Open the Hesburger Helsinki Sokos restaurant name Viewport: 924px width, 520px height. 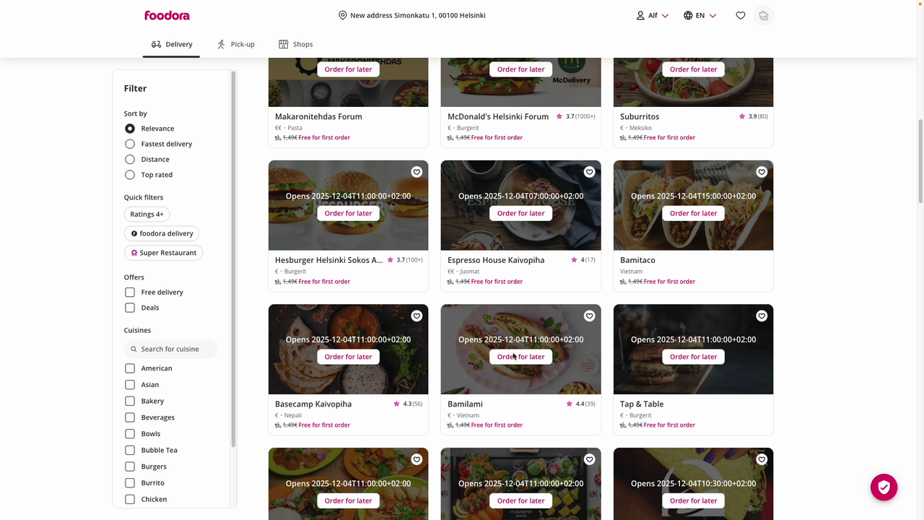pyautogui.click(x=329, y=260)
